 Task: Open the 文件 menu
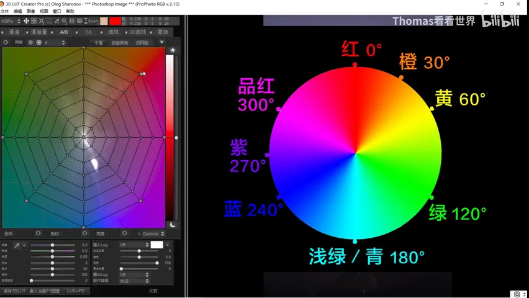click(5, 11)
